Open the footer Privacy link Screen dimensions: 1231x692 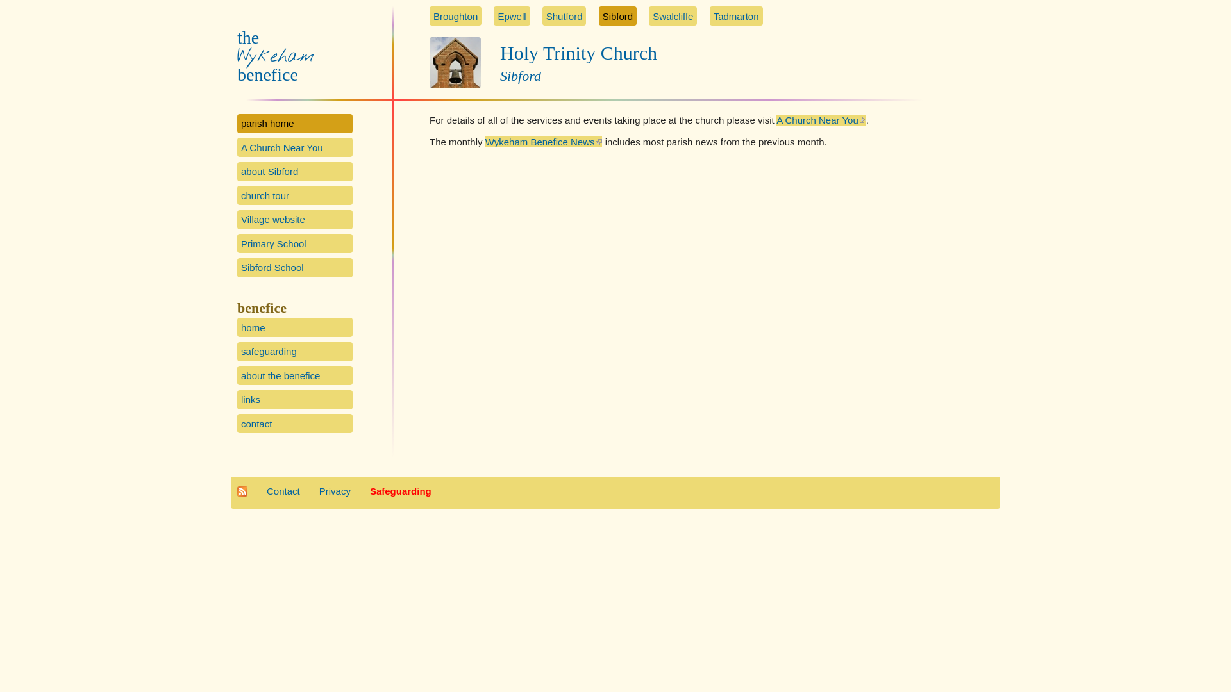tap(335, 491)
